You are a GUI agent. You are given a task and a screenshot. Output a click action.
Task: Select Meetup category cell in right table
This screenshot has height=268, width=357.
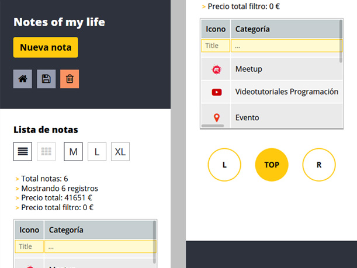tap(287, 69)
